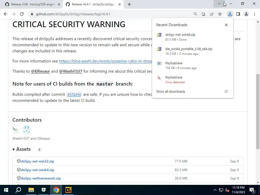
Task: Open the taskbar clock showing 11:18 PM
Action: pos(238,190)
